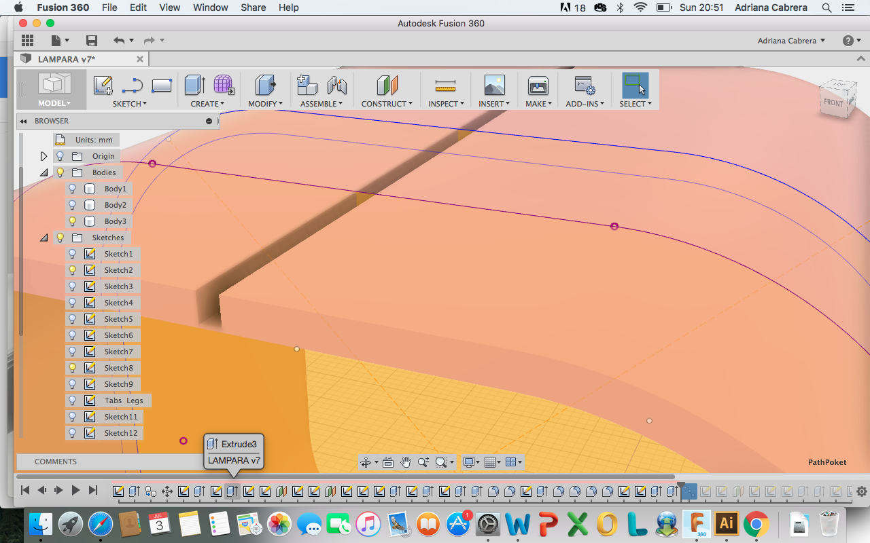
Task: Open Display Settings dropdown in navbar
Action: [470, 462]
